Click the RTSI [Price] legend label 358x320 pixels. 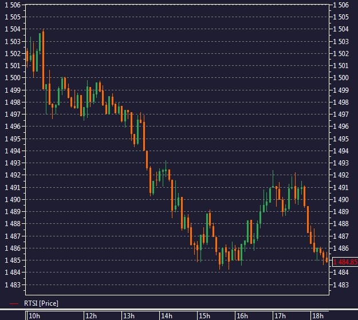[x=41, y=303]
